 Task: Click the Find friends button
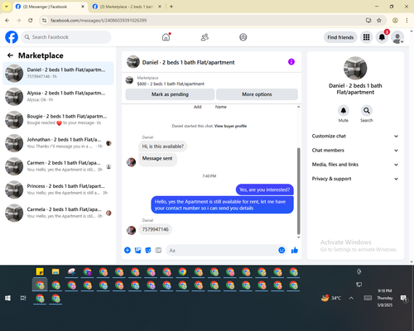point(340,37)
